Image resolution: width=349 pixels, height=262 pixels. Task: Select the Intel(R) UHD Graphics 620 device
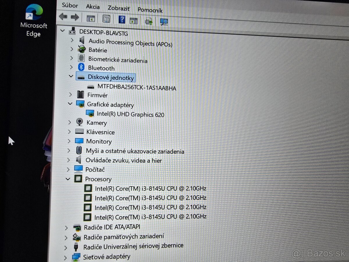pos(130,114)
